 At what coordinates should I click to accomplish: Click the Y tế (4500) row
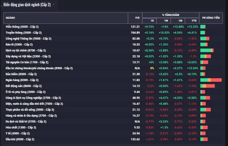point(113,133)
